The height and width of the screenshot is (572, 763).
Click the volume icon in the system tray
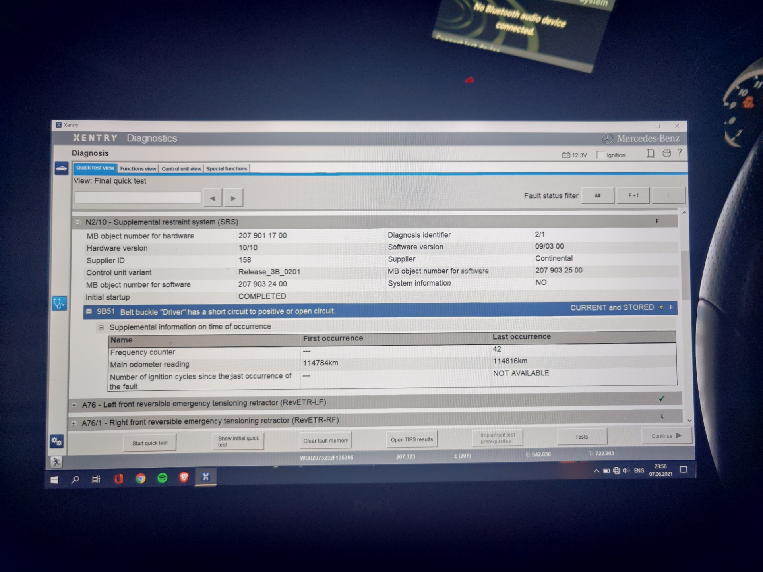click(x=626, y=470)
